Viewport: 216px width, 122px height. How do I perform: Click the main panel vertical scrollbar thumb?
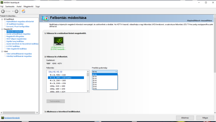point(215,45)
